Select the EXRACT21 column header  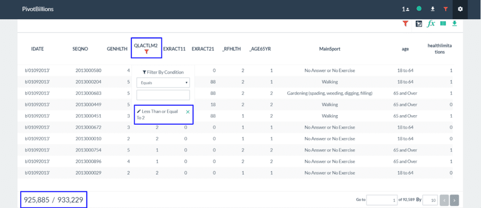pos(203,49)
